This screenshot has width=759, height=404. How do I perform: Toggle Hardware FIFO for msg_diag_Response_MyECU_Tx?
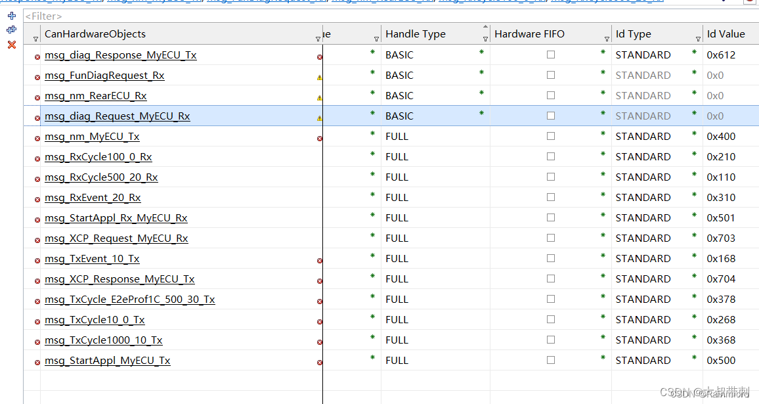pyautogui.click(x=551, y=55)
